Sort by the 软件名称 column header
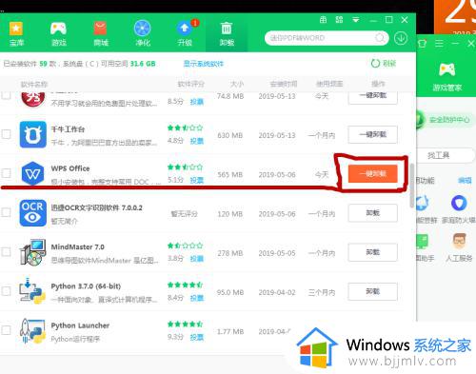The image size is (476, 374). point(34,85)
